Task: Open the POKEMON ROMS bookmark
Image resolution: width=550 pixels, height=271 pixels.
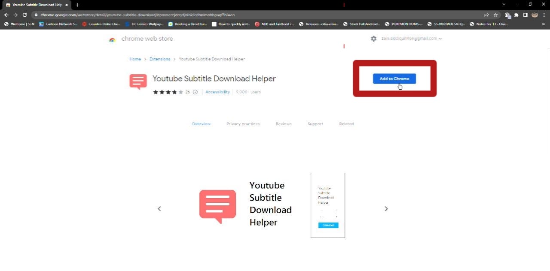Action: pos(404,24)
